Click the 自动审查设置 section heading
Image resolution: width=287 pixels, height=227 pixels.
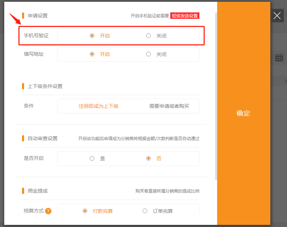[x=43, y=138]
